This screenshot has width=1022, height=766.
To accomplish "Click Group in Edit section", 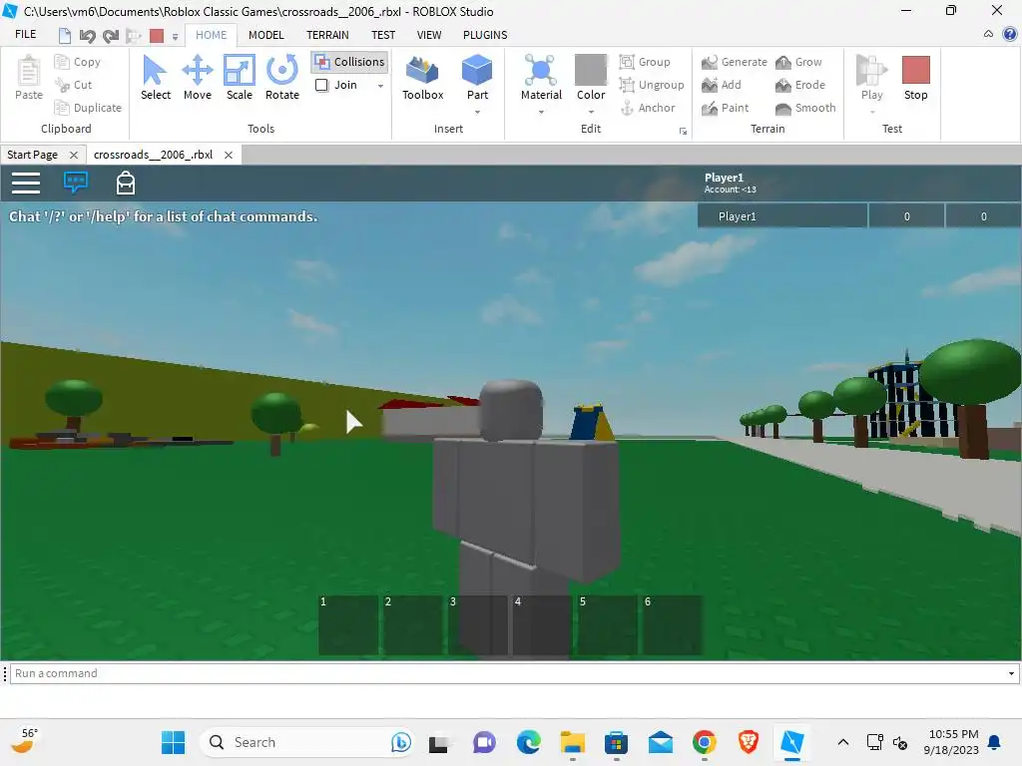I will [x=646, y=62].
